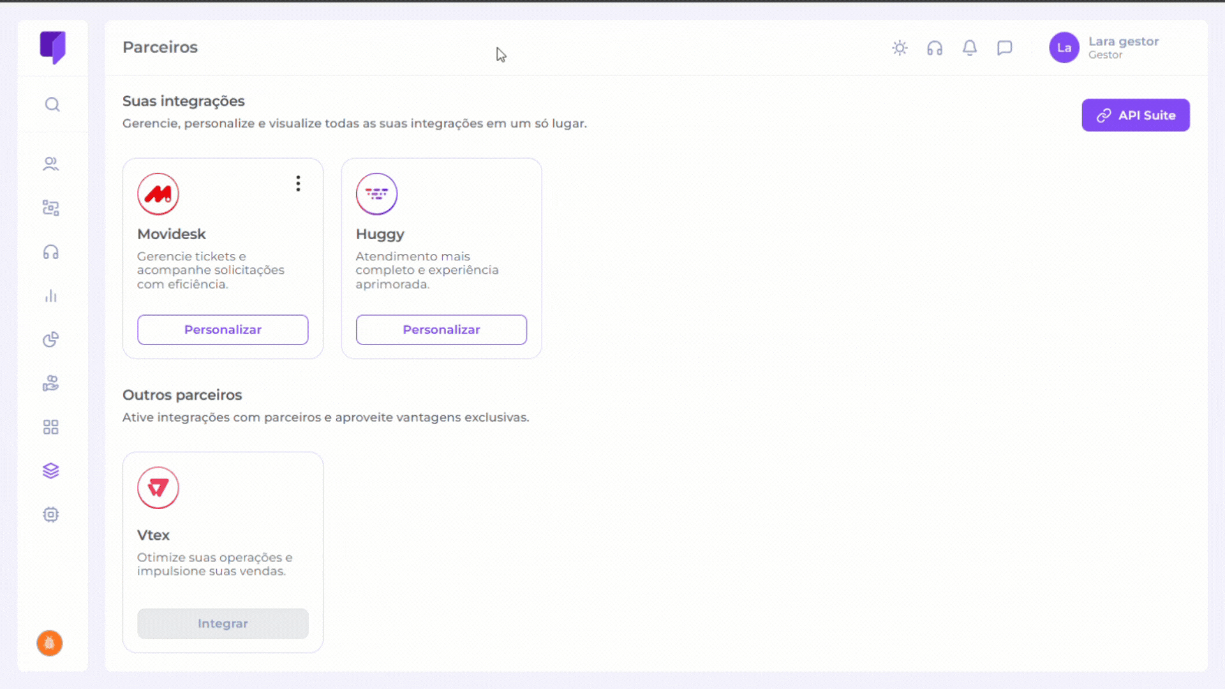Image resolution: width=1225 pixels, height=689 pixels.
Task: Open the notifications bell
Action: pyautogui.click(x=970, y=48)
